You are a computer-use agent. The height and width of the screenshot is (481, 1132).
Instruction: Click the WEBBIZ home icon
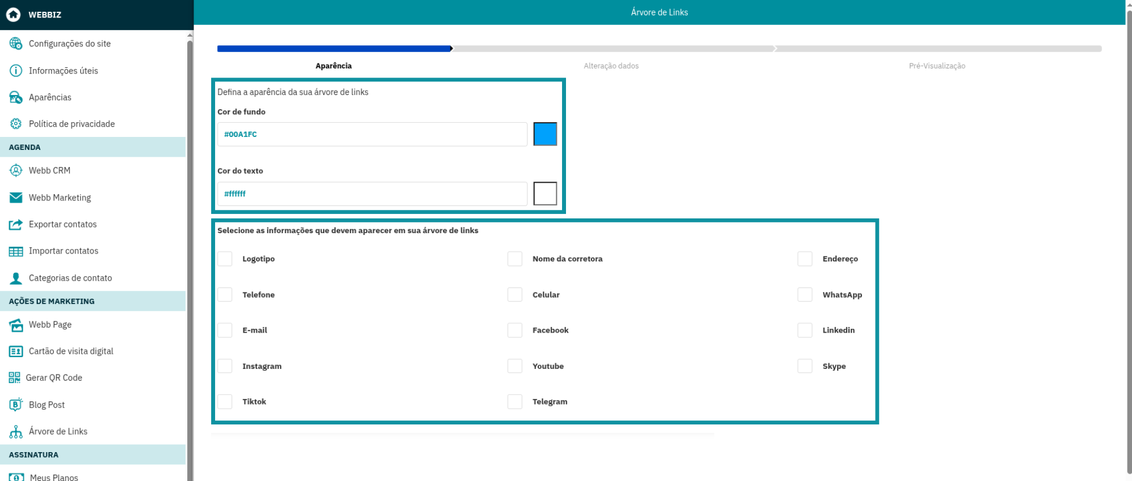[13, 15]
